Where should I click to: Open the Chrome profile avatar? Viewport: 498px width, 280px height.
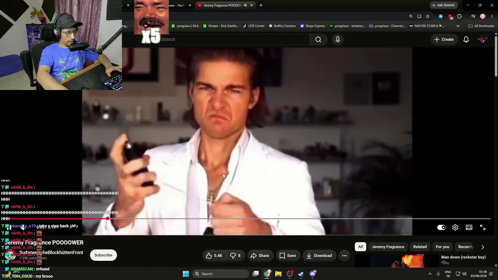tap(483, 16)
